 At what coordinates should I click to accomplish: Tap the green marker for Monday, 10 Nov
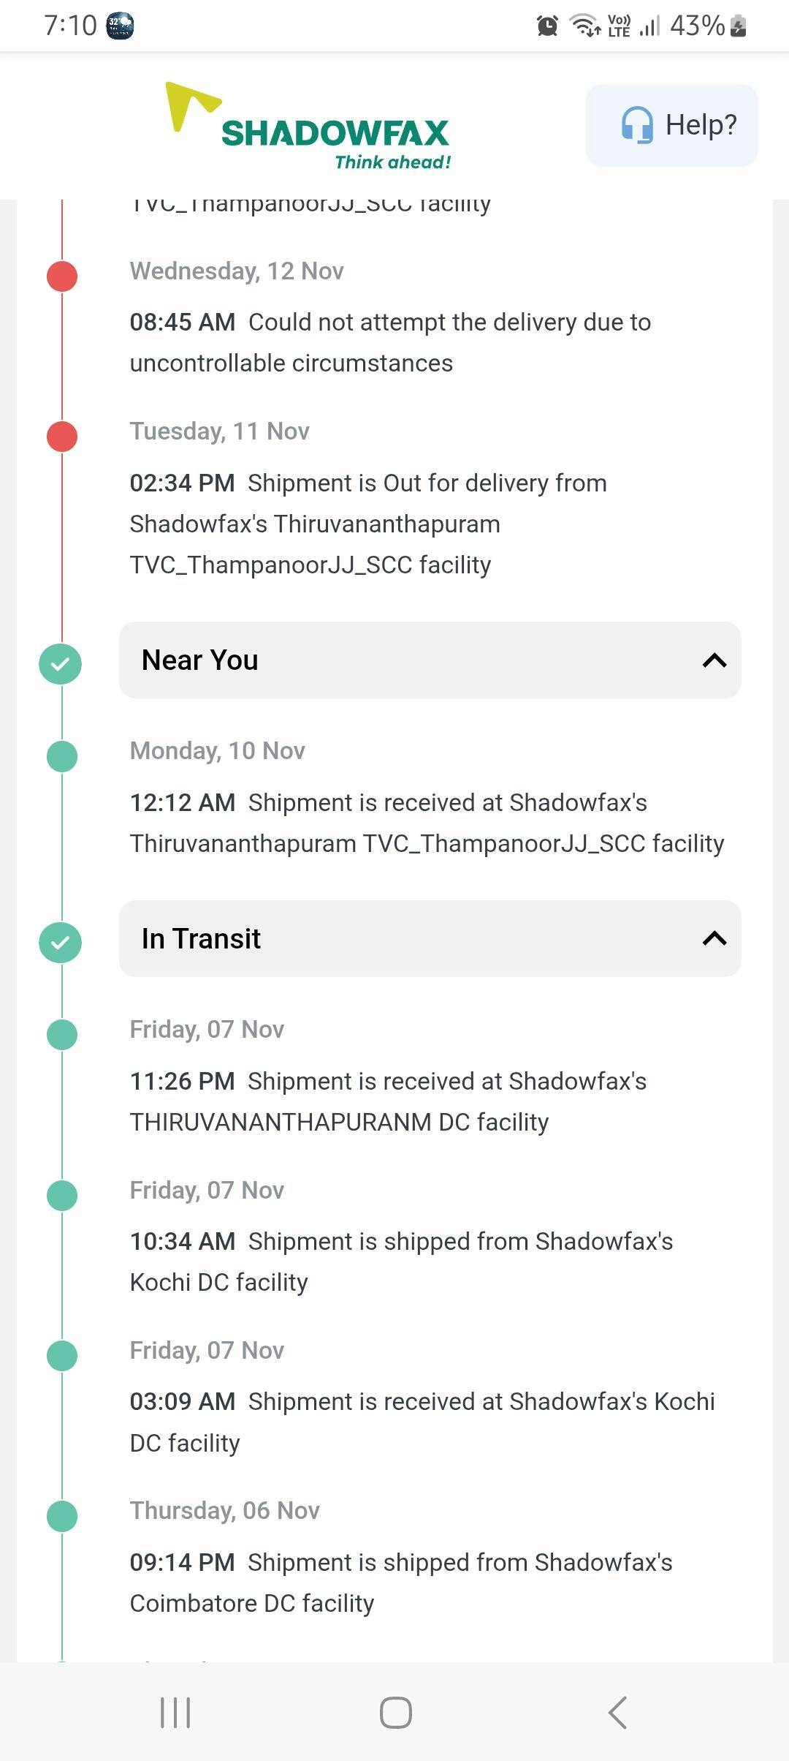click(62, 756)
